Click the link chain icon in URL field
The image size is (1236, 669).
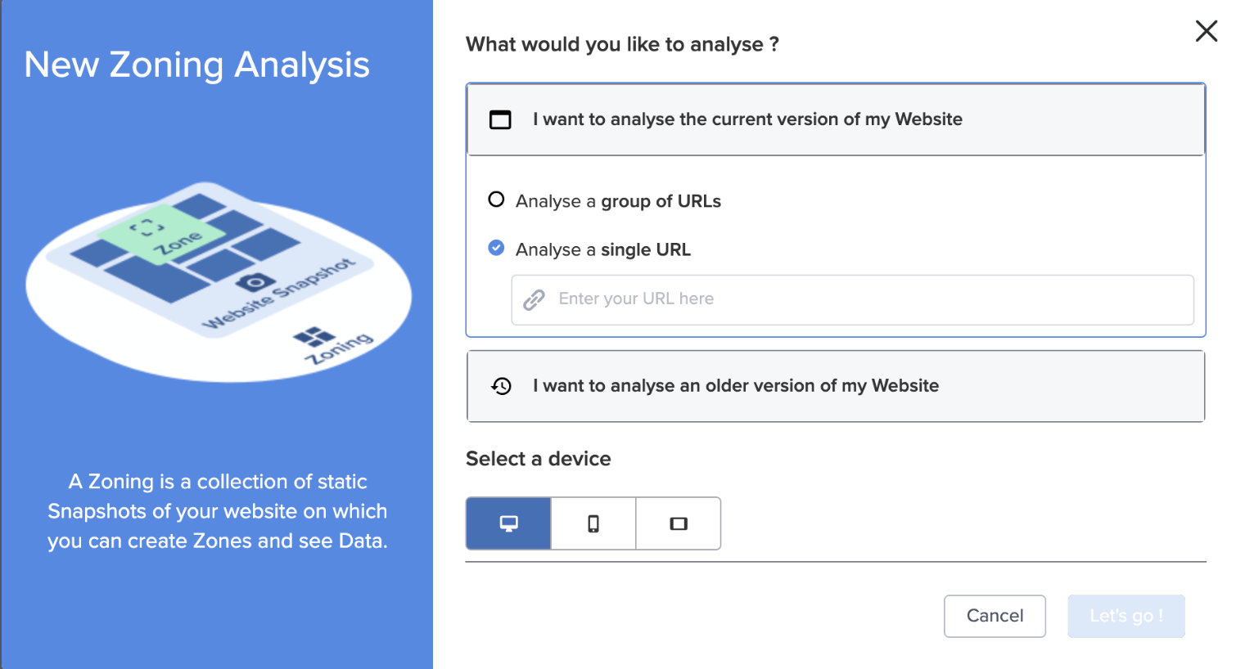[x=534, y=300]
